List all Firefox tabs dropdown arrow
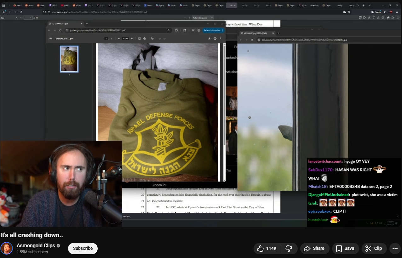Screen dimensions: 402x258 coord(370,5)
